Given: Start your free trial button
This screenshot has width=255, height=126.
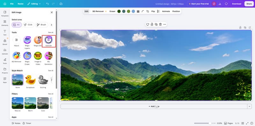Looking at the screenshot, I should click(199, 4).
